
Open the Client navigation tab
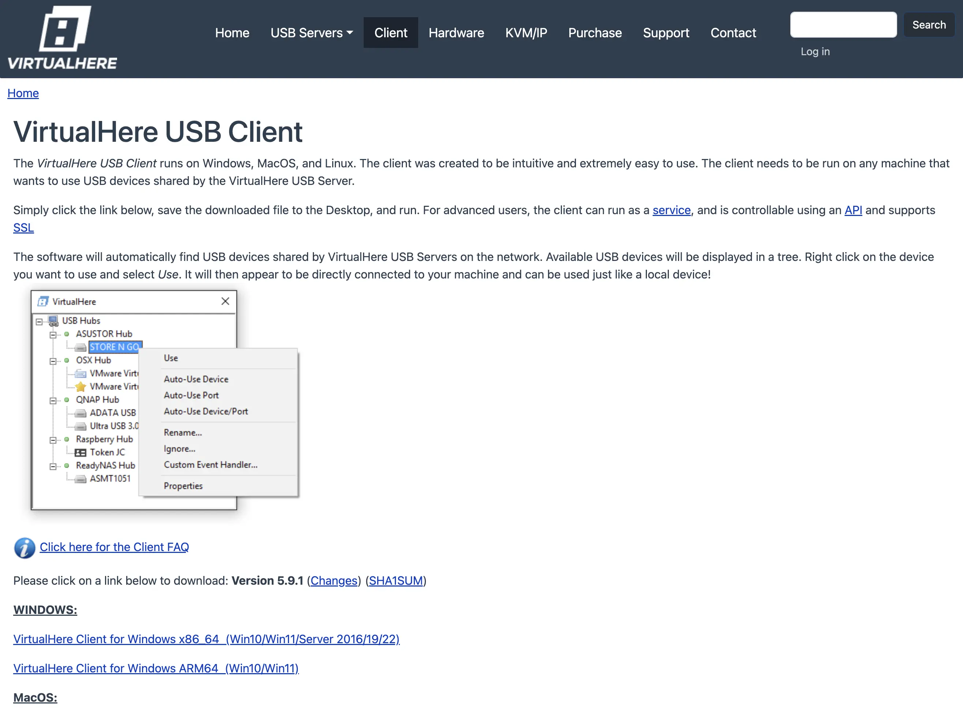pyautogui.click(x=391, y=33)
